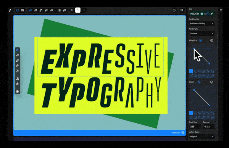Click the Font Size field showing 225
Viewport: 229px width, 148px height.
[x=195, y=127]
